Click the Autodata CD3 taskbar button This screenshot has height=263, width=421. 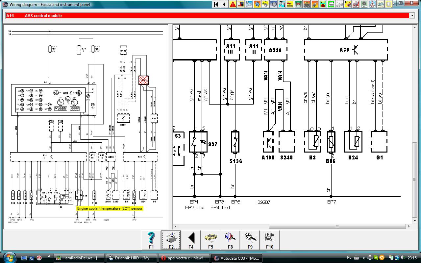(237, 258)
